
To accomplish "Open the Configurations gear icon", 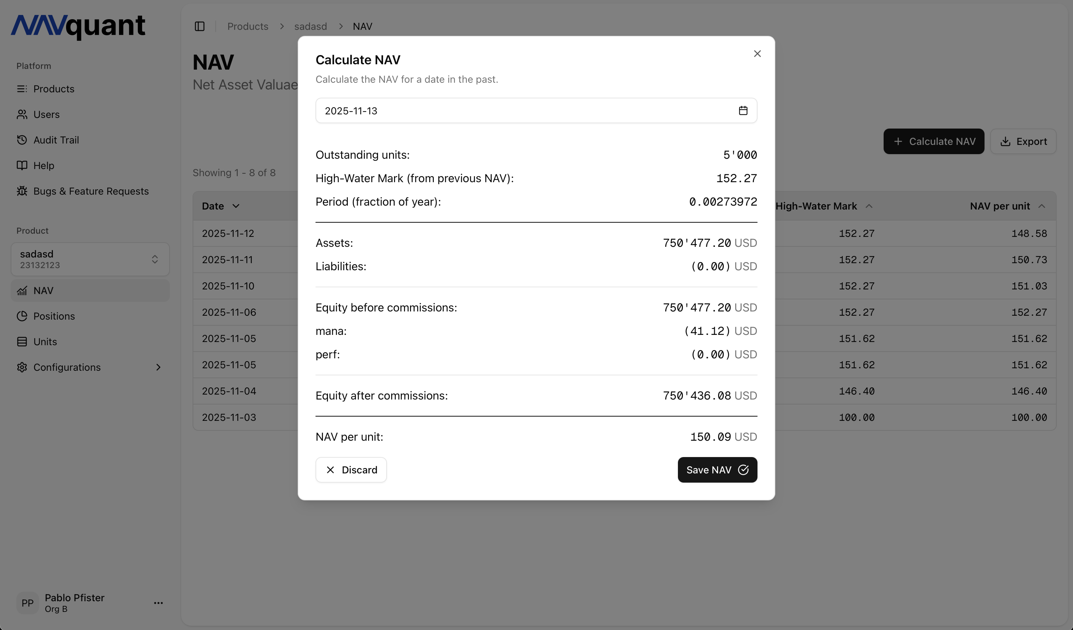I will click(x=22, y=367).
